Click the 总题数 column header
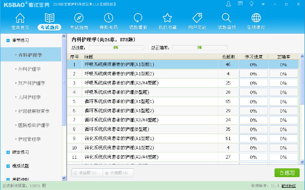305x190 pixels. [x=229, y=57]
